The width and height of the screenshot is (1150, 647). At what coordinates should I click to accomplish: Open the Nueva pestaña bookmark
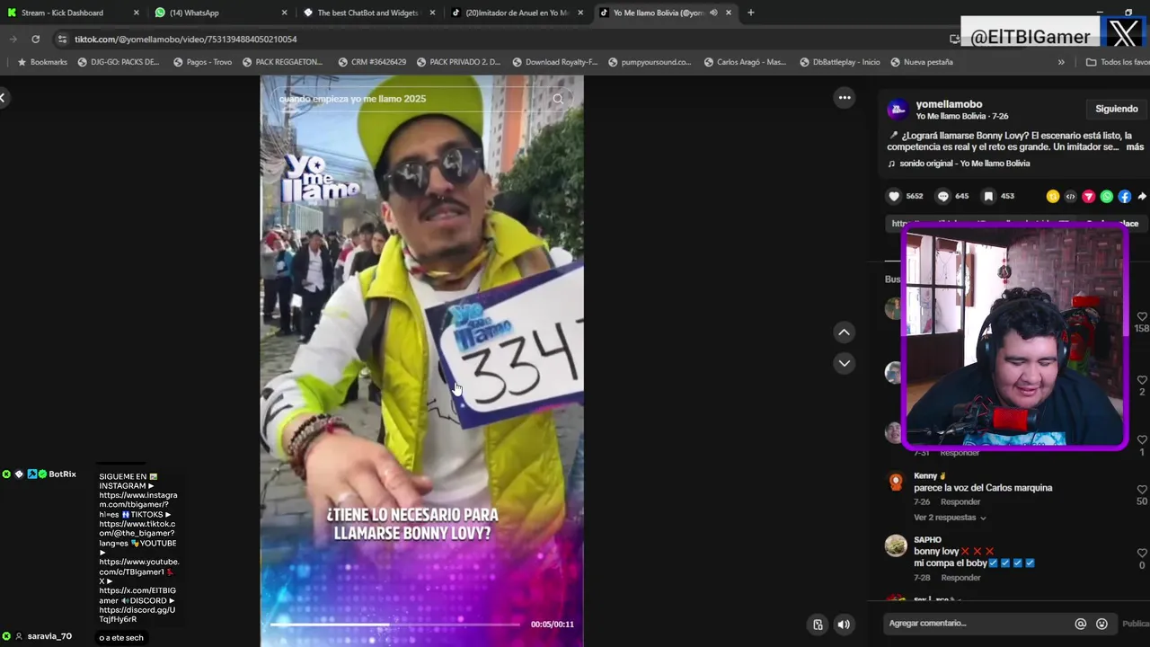(922, 62)
